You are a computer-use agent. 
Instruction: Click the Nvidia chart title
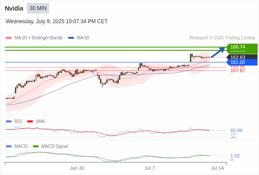tap(14, 8)
